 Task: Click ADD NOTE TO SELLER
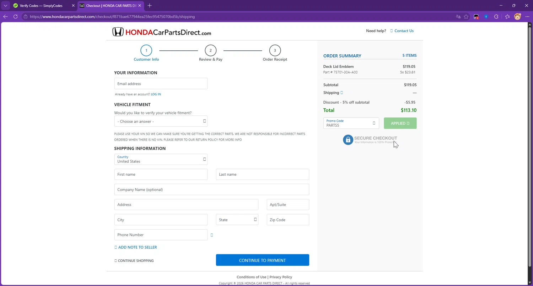pos(136,247)
